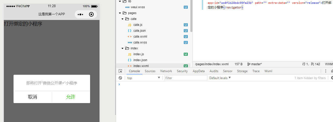The width and height of the screenshot is (333, 122).
Task: Open the Default levels dropdown
Action: [220, 78]
